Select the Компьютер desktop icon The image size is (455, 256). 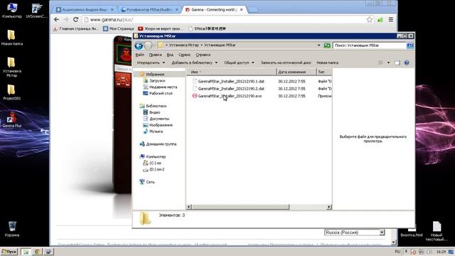(x=12, y=11)
